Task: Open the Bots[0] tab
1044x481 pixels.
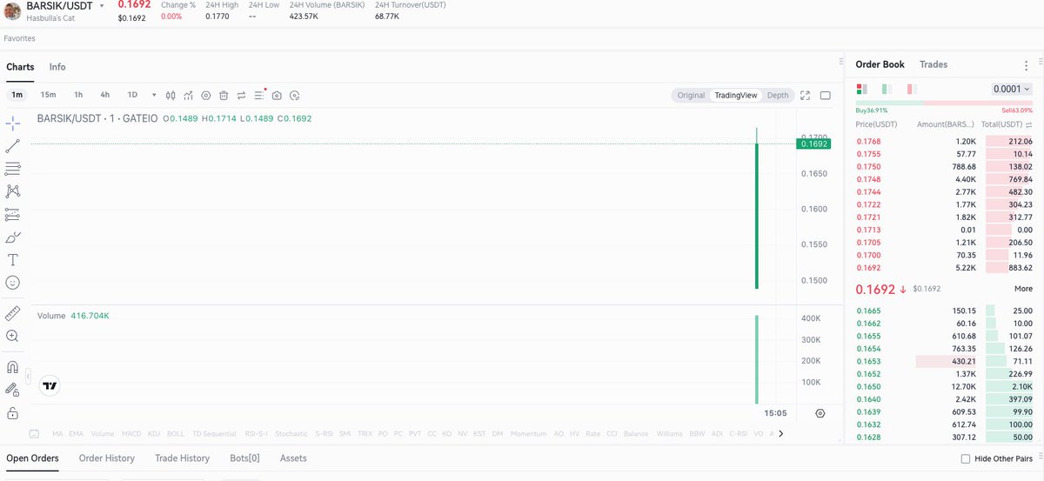Action: (x=244, y=458)
